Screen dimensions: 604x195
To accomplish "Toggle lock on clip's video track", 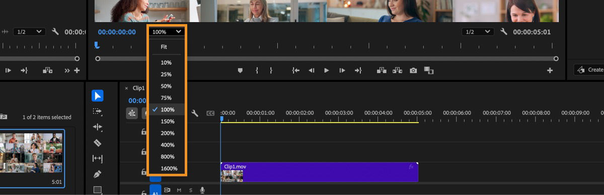I will coord(144,171).
